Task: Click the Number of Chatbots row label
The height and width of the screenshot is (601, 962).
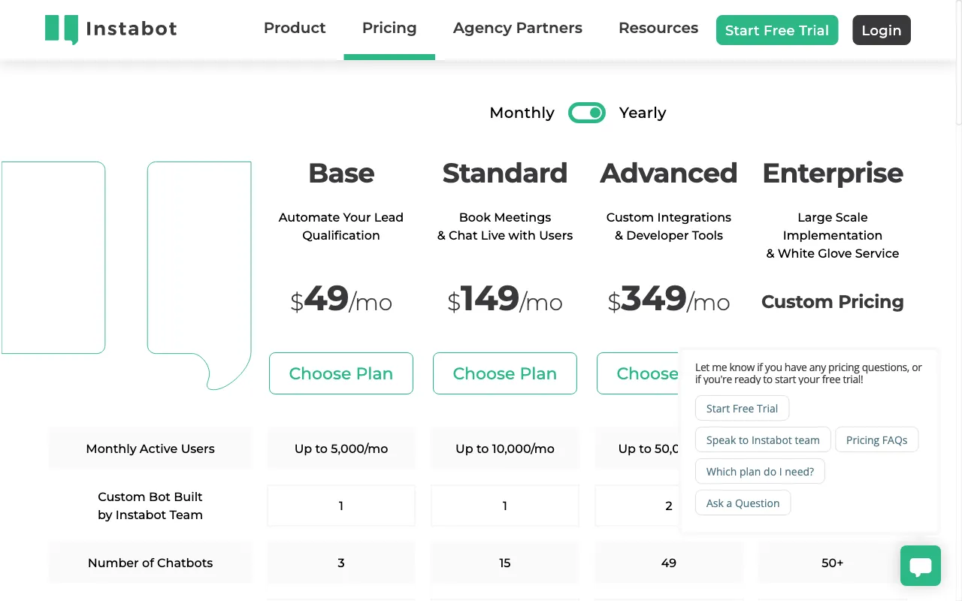Action: click(150, 563)
